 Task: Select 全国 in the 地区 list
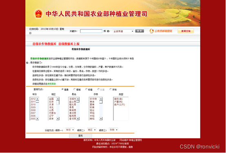point(51,99)
